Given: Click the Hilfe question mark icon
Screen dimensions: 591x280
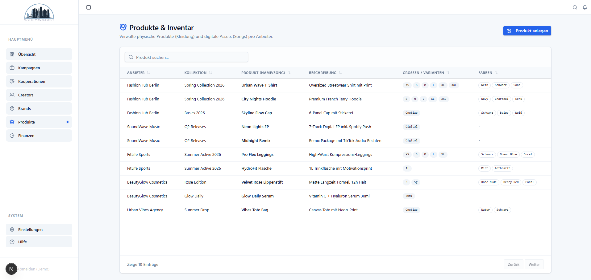Looking at the screenshot, I should coord(12,242).
